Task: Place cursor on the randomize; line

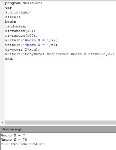Action: pos(16,26)
